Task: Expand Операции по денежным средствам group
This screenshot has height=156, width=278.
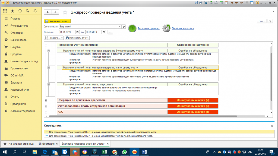Action: [x=46, y=100]
